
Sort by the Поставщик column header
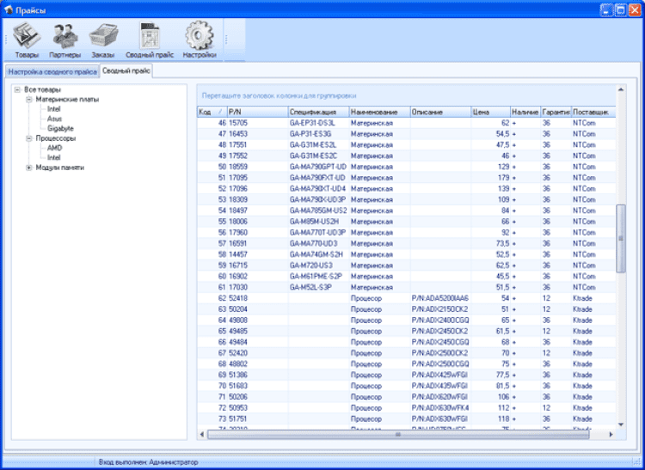click(593, 112)
